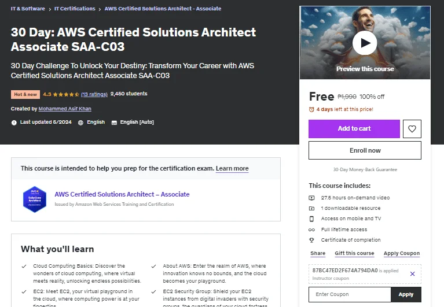Click 'Certificate of completion' text
The width and height of the screenshot is (444, 307).
click(x=351, y=240)
